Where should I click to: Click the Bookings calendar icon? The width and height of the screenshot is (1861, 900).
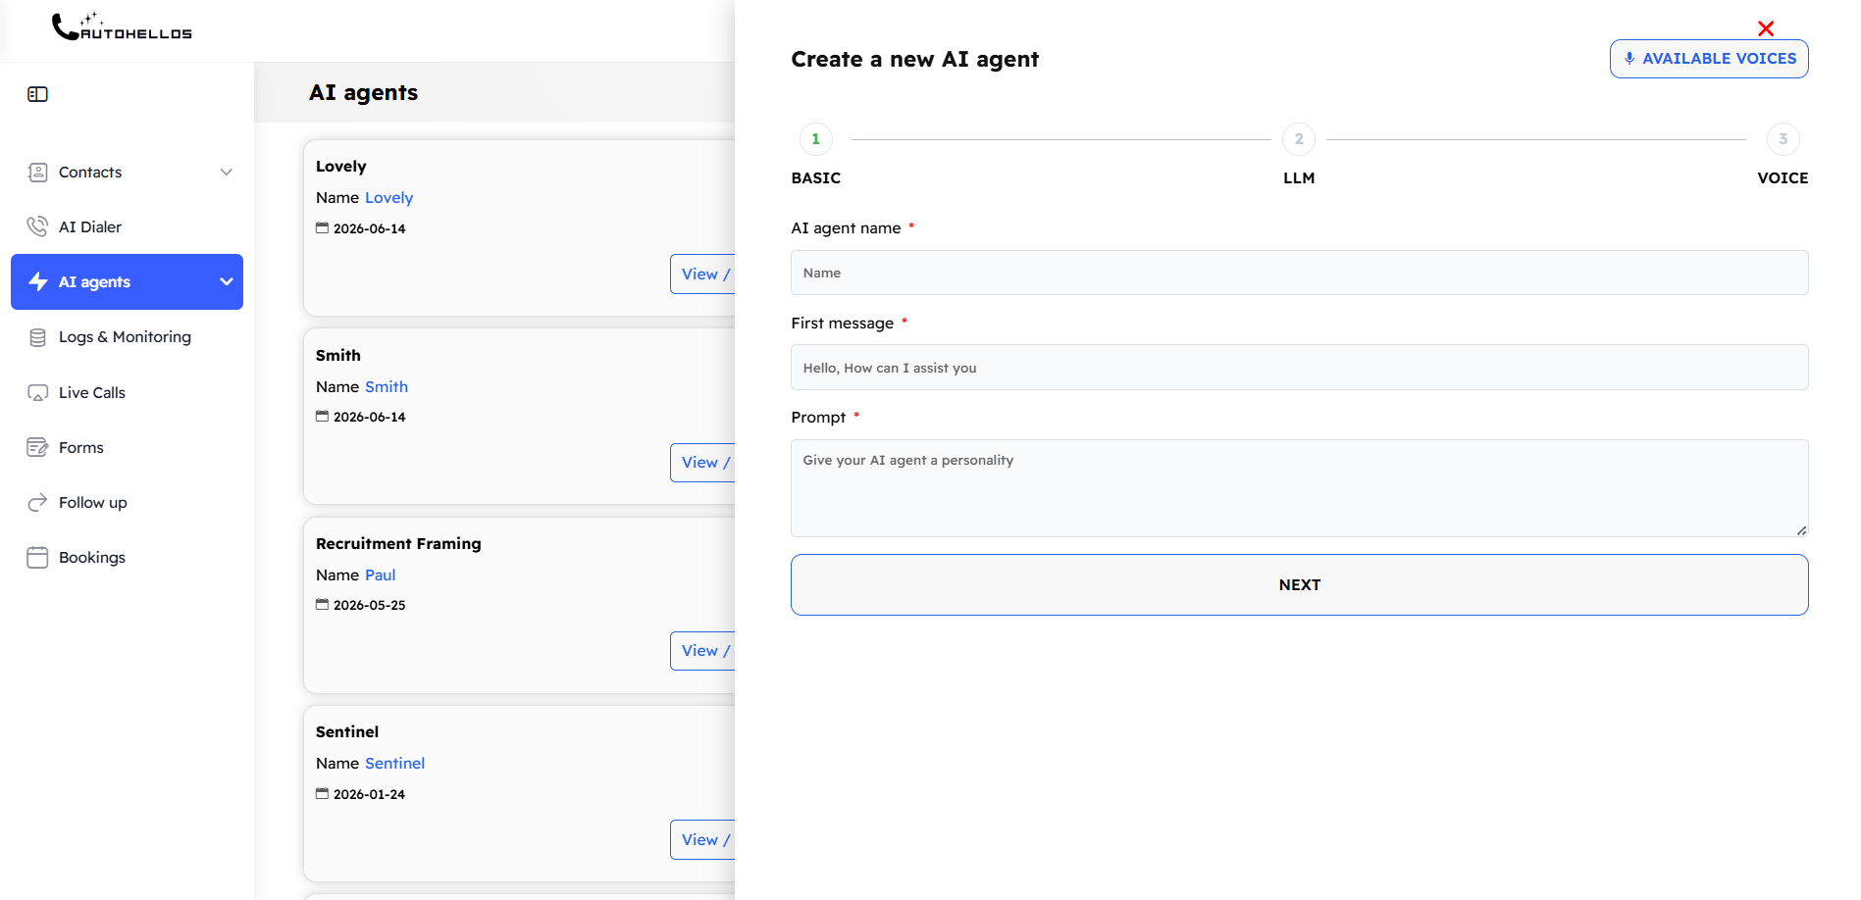pyautogui.click(x=37, y=558)
